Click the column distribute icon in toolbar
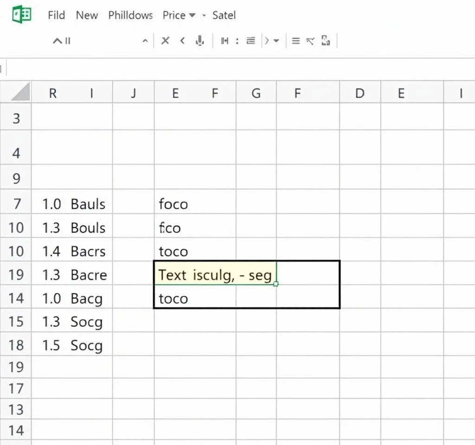The height and width of the screenshot is (445, 475). [225, 41]
